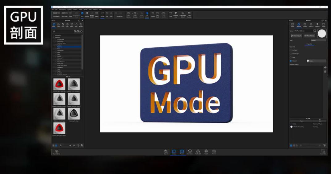Image resolution: width=331 pixels, height=174 pixels.
Task: Select the Inherit Caps radio option
Action: (291, 53)
